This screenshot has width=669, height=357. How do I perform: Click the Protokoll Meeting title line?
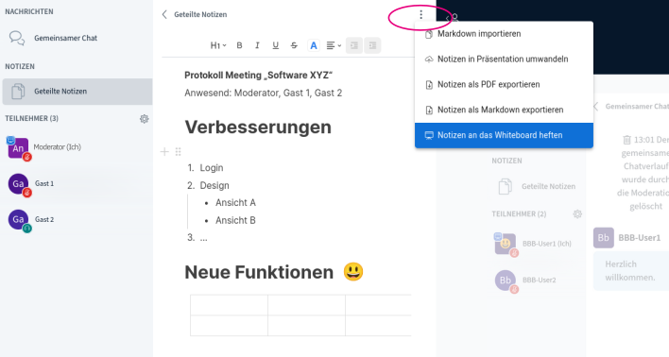click(x=258, y=76)
